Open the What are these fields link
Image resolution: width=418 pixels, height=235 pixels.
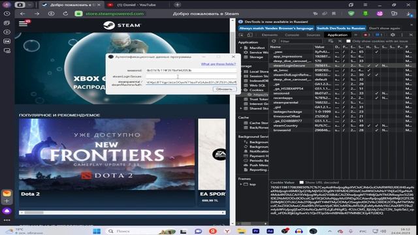tap(218, 64)
